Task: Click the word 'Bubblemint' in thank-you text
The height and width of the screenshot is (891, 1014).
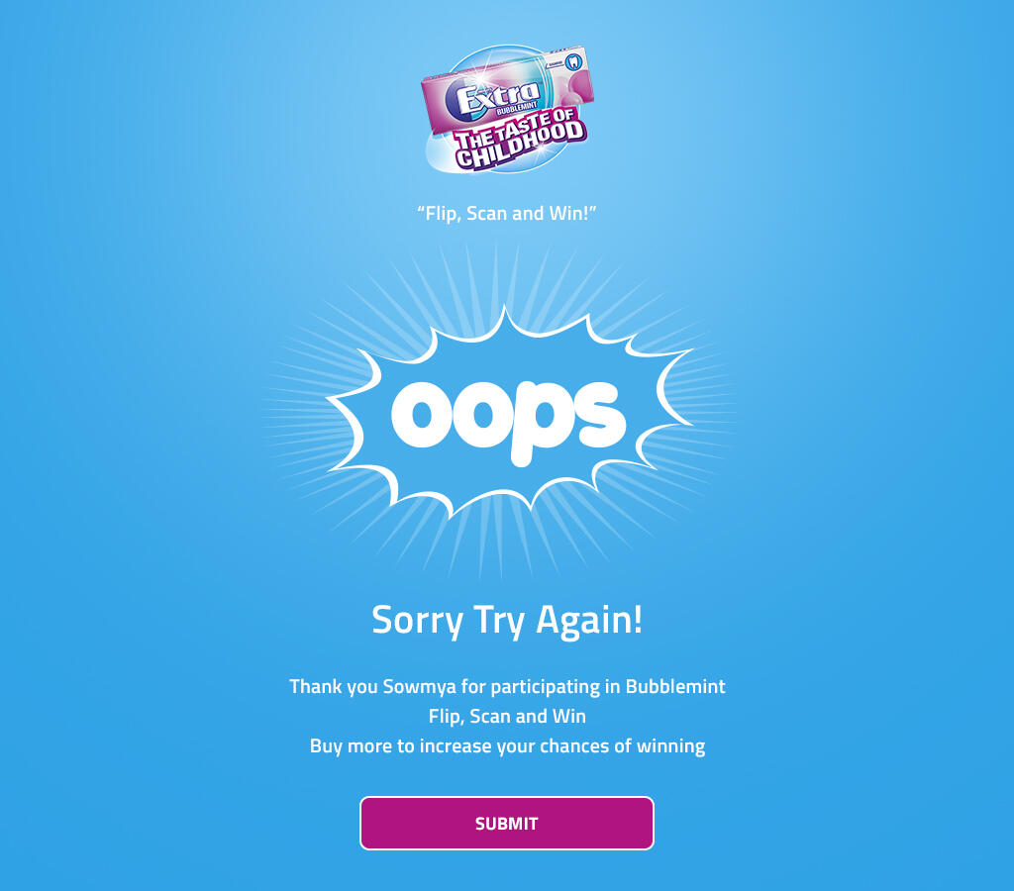Action: (x=675, y=686)
